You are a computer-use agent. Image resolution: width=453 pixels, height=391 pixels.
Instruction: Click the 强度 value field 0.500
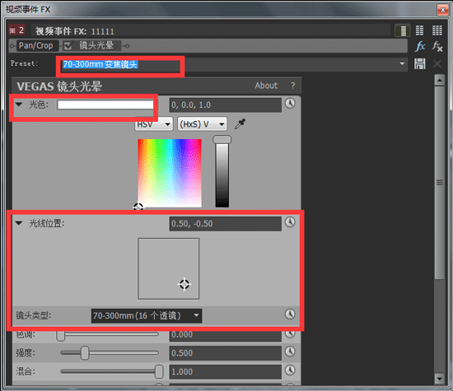coord(226,353)
